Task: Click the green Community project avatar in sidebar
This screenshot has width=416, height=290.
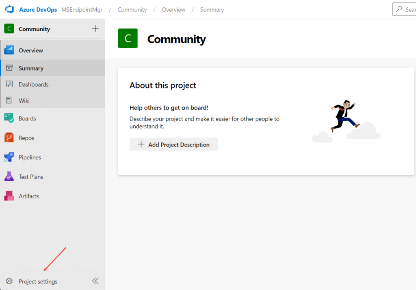Action: (x=9, y=29)
